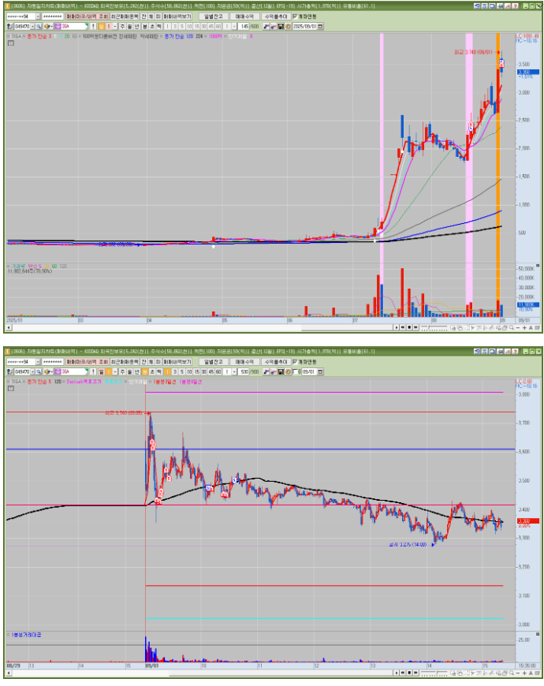The width and height of the screenshot is (544, 686).
Task: Expand stock code 049470 dropdown, bottom window
Action: (32, 372)
